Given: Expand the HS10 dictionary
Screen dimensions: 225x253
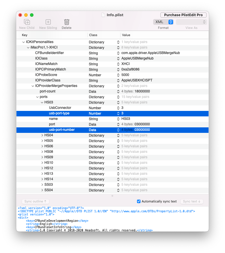Looking at the screenshot, I should [x=42, y=163].
